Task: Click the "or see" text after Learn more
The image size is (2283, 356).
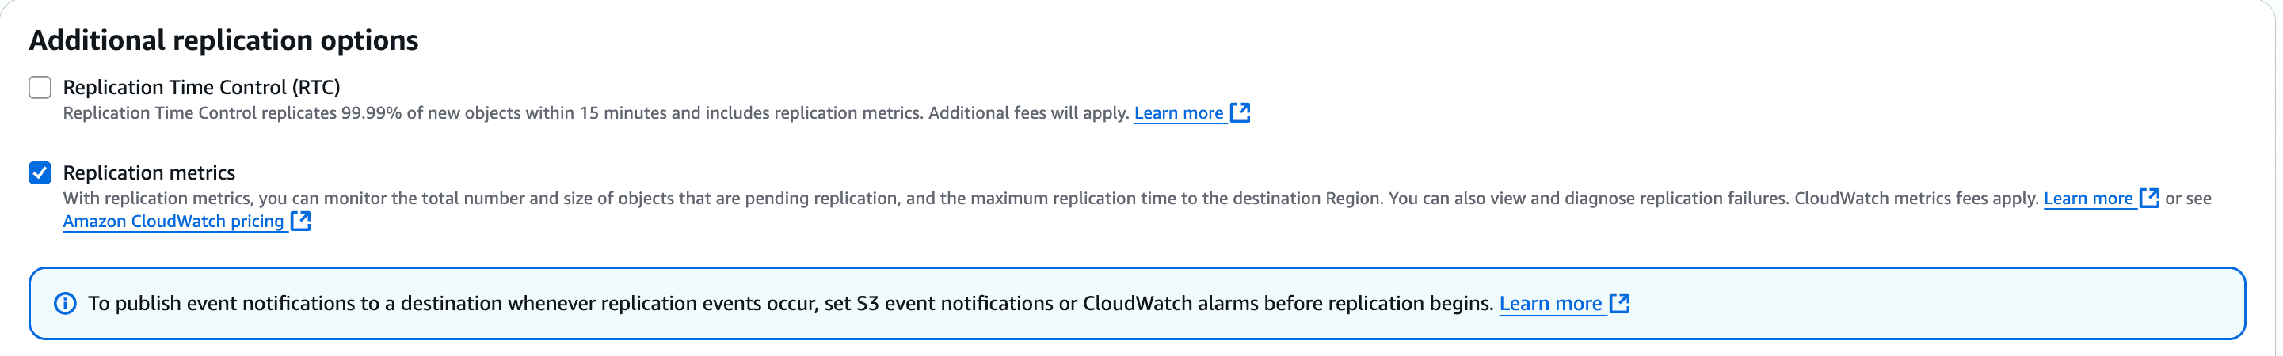Action: point(2188,199)
